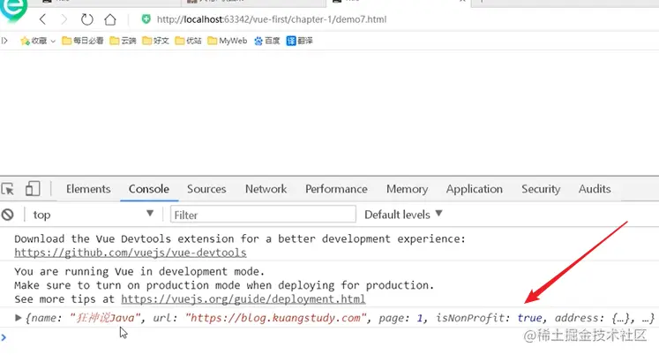Image resolution: width=659 pixels, height=355 pixels.
Task: Reload the page with refresh icon
Action: tap(87, 19)
